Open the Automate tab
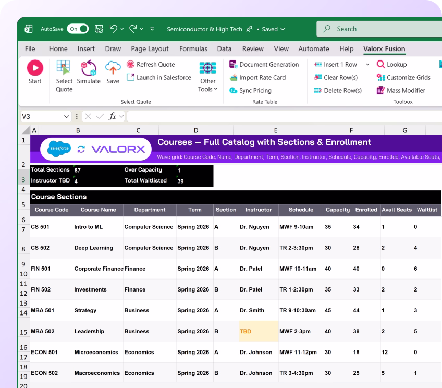Image resolution: width=442 pixels, height=388 pixels. (314, 49)
